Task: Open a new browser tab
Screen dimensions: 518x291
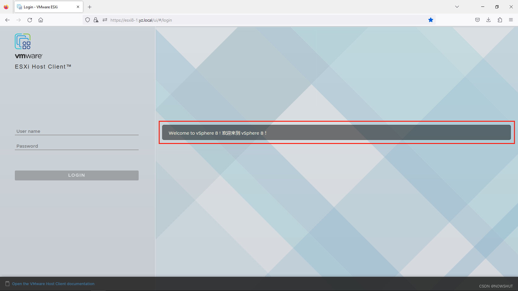Action: click(x=90, y=7)
